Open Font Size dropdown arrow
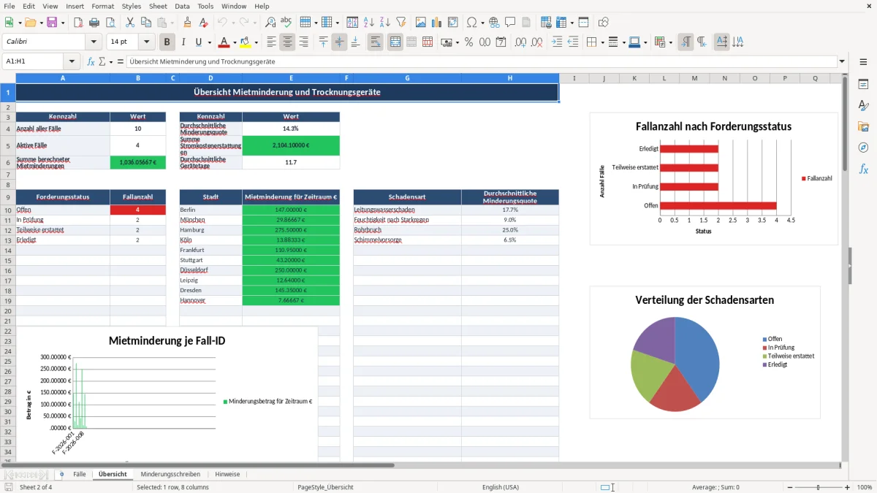The image size is (877, 493). click(147, 42)
